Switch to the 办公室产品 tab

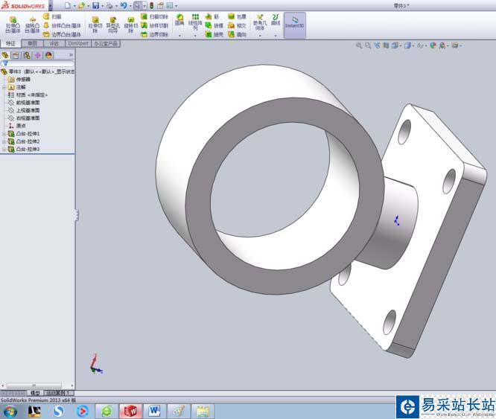[106, 43]
